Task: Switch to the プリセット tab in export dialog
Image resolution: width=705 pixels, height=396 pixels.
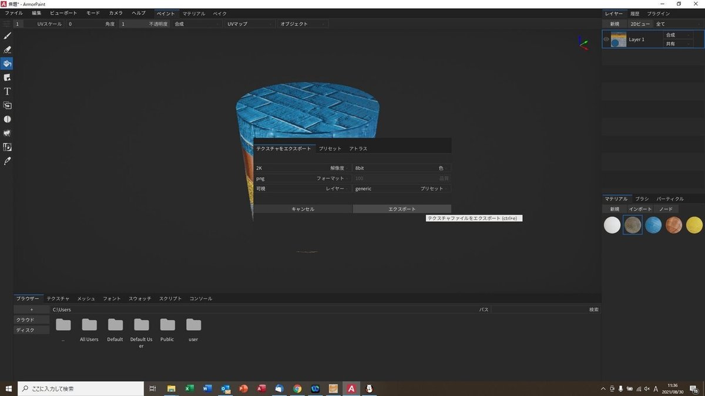Action: coord(330,148)
